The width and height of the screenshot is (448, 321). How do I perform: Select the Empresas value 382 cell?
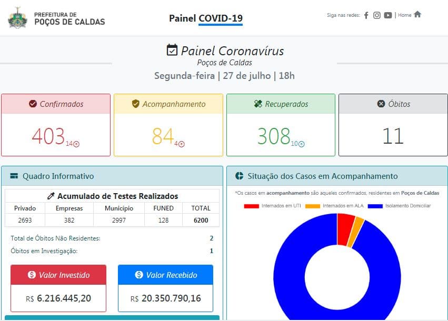(x=69, y=220)
